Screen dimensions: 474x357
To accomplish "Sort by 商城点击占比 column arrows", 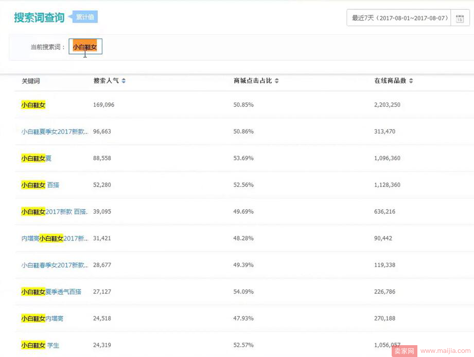I will click(277, 81).
